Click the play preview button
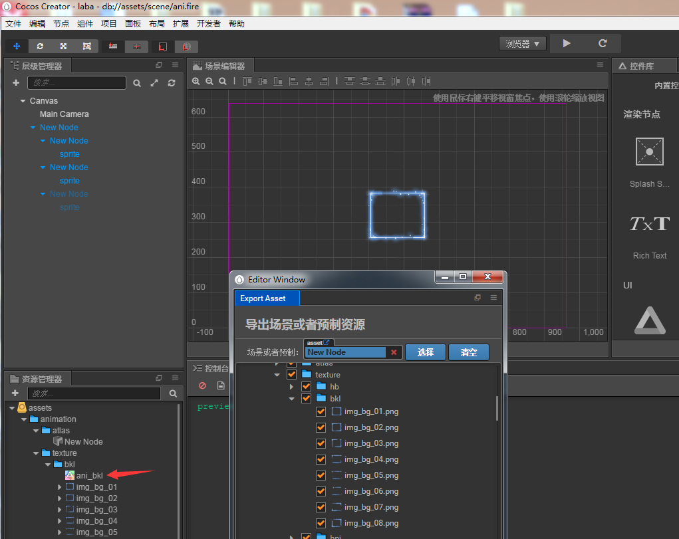Image resolution: width=679 pixels, height=539 pixels. [567, 43]
